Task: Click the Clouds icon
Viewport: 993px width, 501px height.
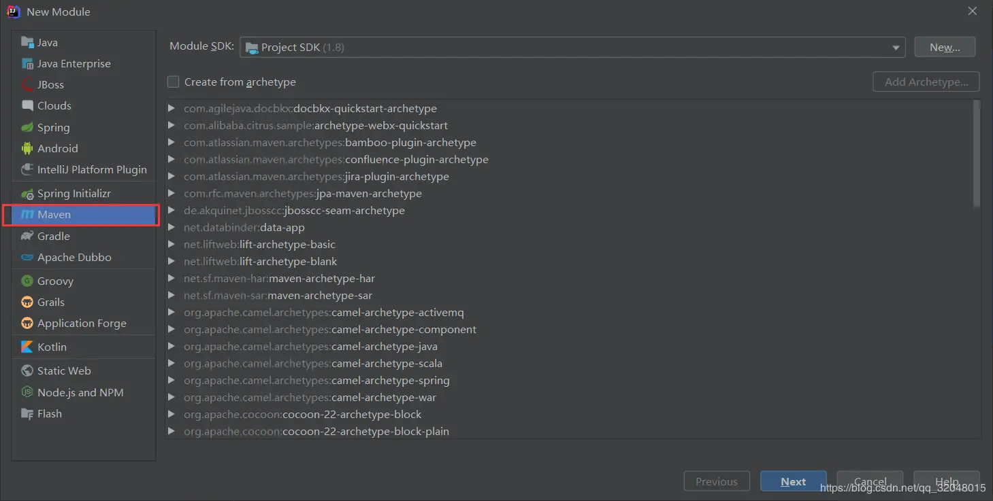Action: click(x=27, y=105)
